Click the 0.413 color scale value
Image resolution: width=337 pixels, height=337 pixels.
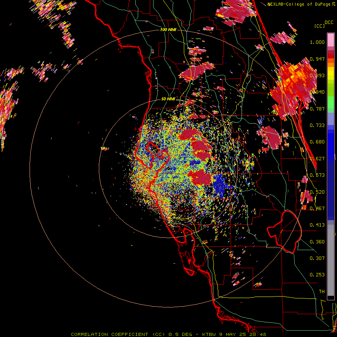coord(317,225)
